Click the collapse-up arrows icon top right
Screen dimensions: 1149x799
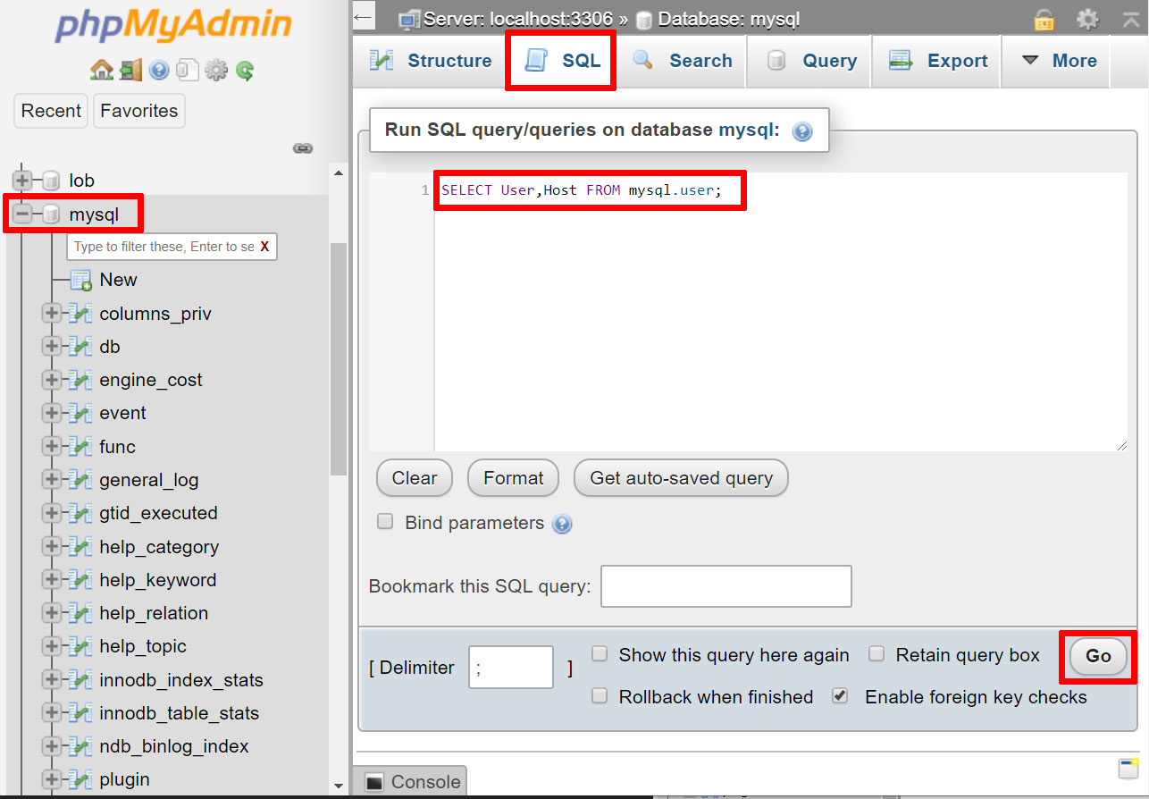point(1130,19)
